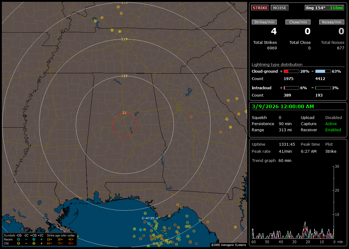Click the negative cloud-ground blue percentage bar
This screenshot has height=249, width=349.
pyautogui.click(x=323, y=71)
